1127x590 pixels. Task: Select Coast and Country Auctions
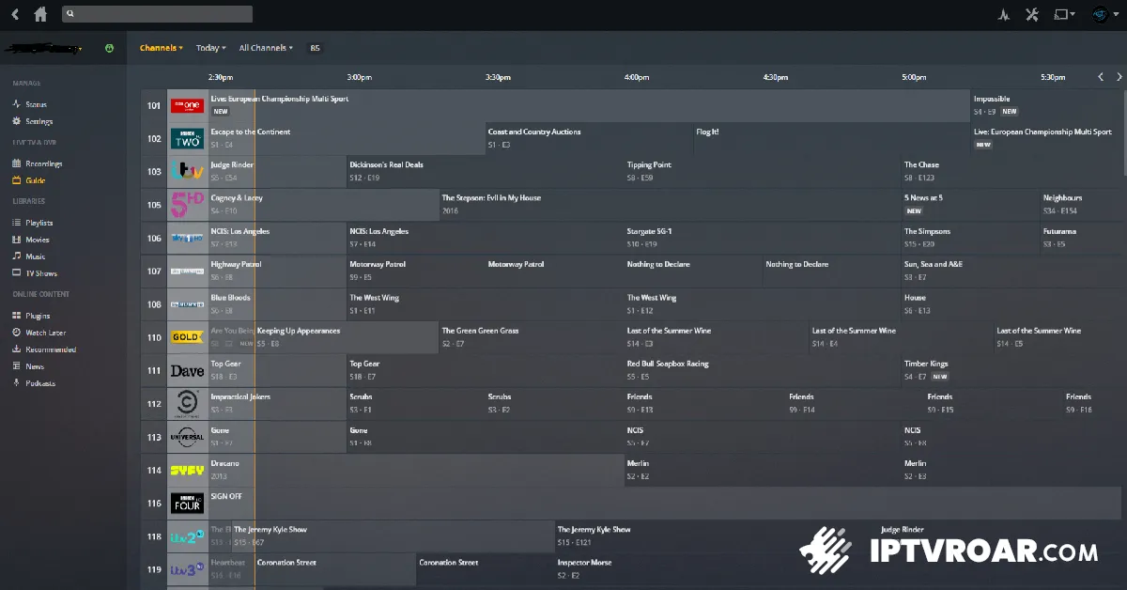(x=588, y=138)
